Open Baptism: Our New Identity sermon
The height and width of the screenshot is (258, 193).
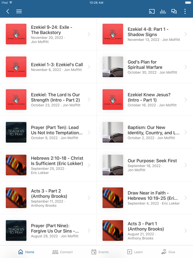tap(145, 132)
